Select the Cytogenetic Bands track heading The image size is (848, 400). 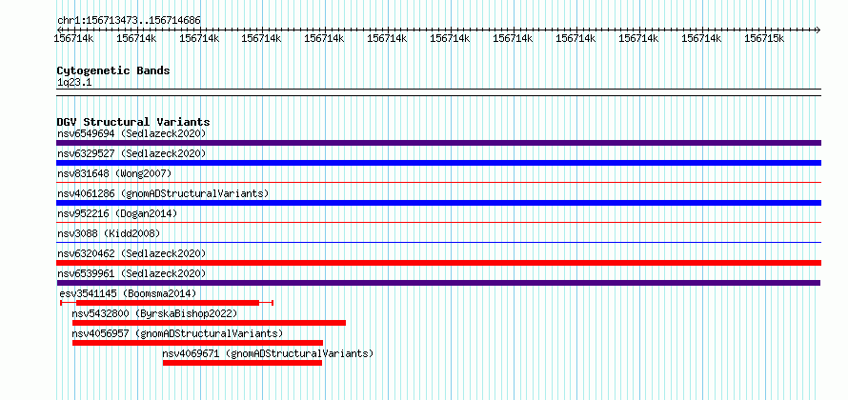113,70
